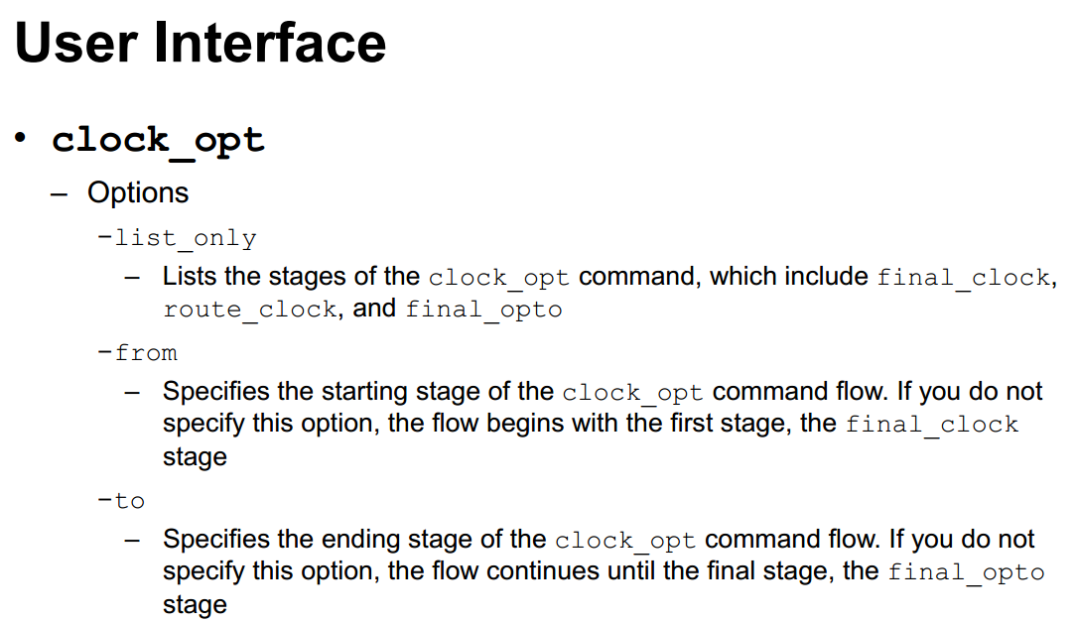Click final_opto in the -list_only description
This screenshot has height=623, width=1076.
[x=483, y=310]
